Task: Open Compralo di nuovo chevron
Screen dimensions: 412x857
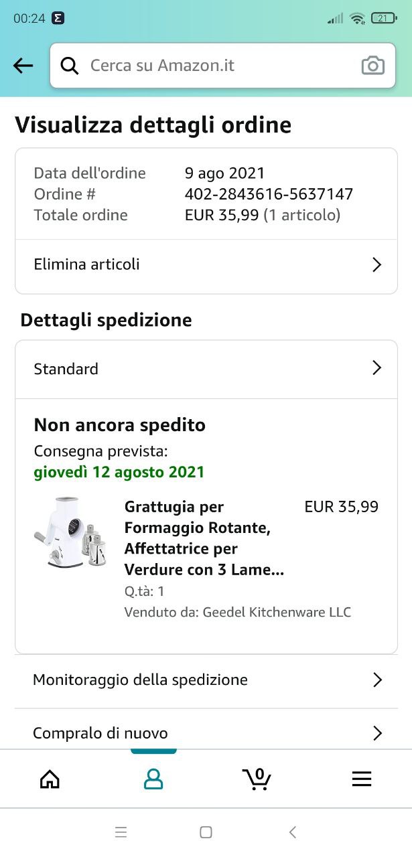Action: point(377,733)
